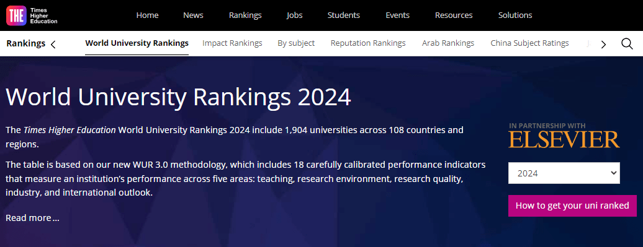
Task: Open the Students menu item
Action: click(x=344, y=15)
